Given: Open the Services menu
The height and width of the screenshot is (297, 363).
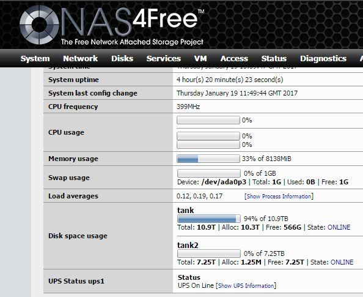Looking at the screenshot, I should [x=163, y=58].
